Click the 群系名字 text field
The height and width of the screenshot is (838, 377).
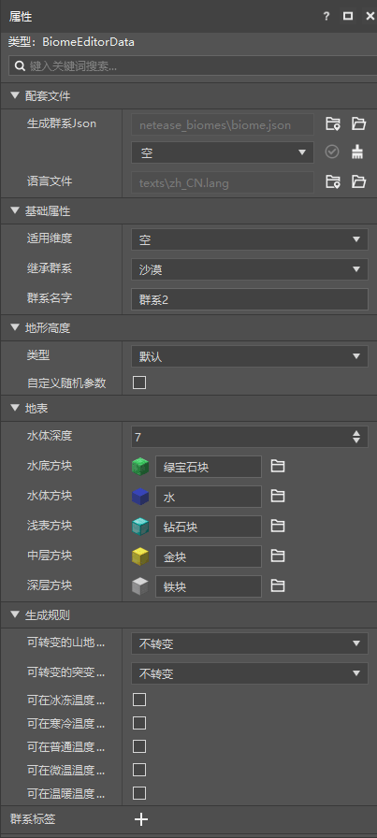pyautogui.click(x=250, y=299)
